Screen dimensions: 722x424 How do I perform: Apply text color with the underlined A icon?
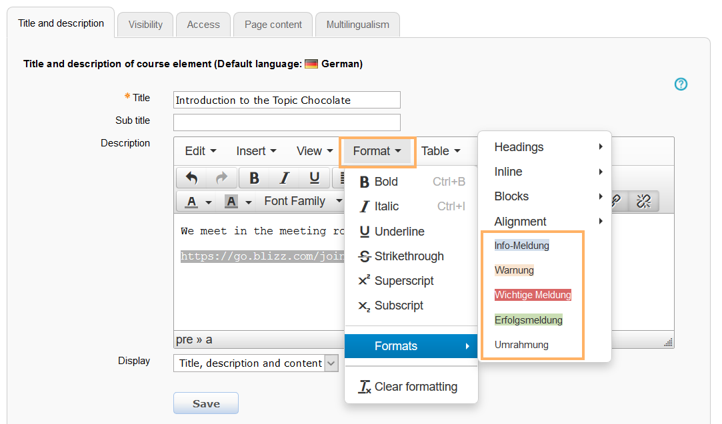192,202
